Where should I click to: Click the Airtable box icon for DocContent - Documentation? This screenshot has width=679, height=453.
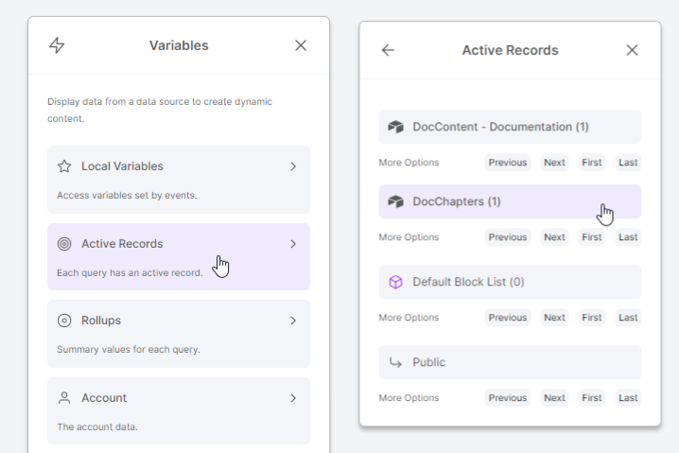[395, 127]
